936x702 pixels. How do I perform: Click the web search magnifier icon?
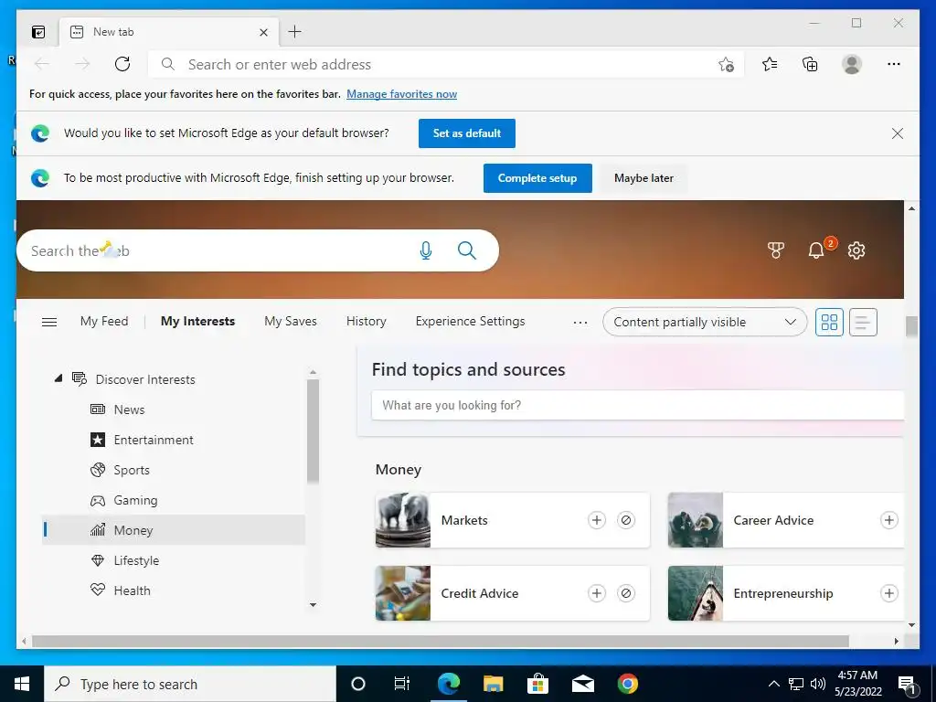[467, 250]
